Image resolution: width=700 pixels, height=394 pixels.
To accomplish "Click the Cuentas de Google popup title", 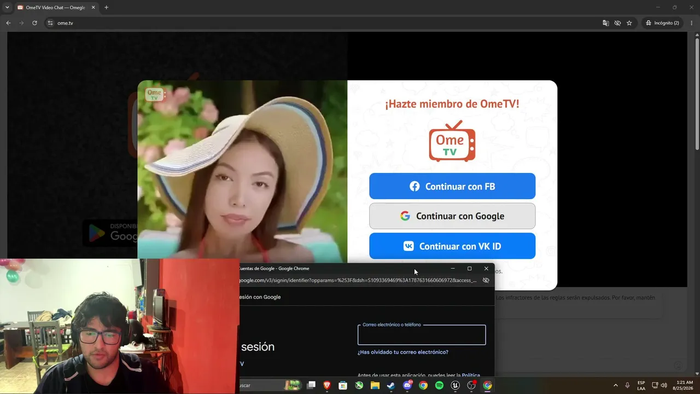I will pos(274,269).
